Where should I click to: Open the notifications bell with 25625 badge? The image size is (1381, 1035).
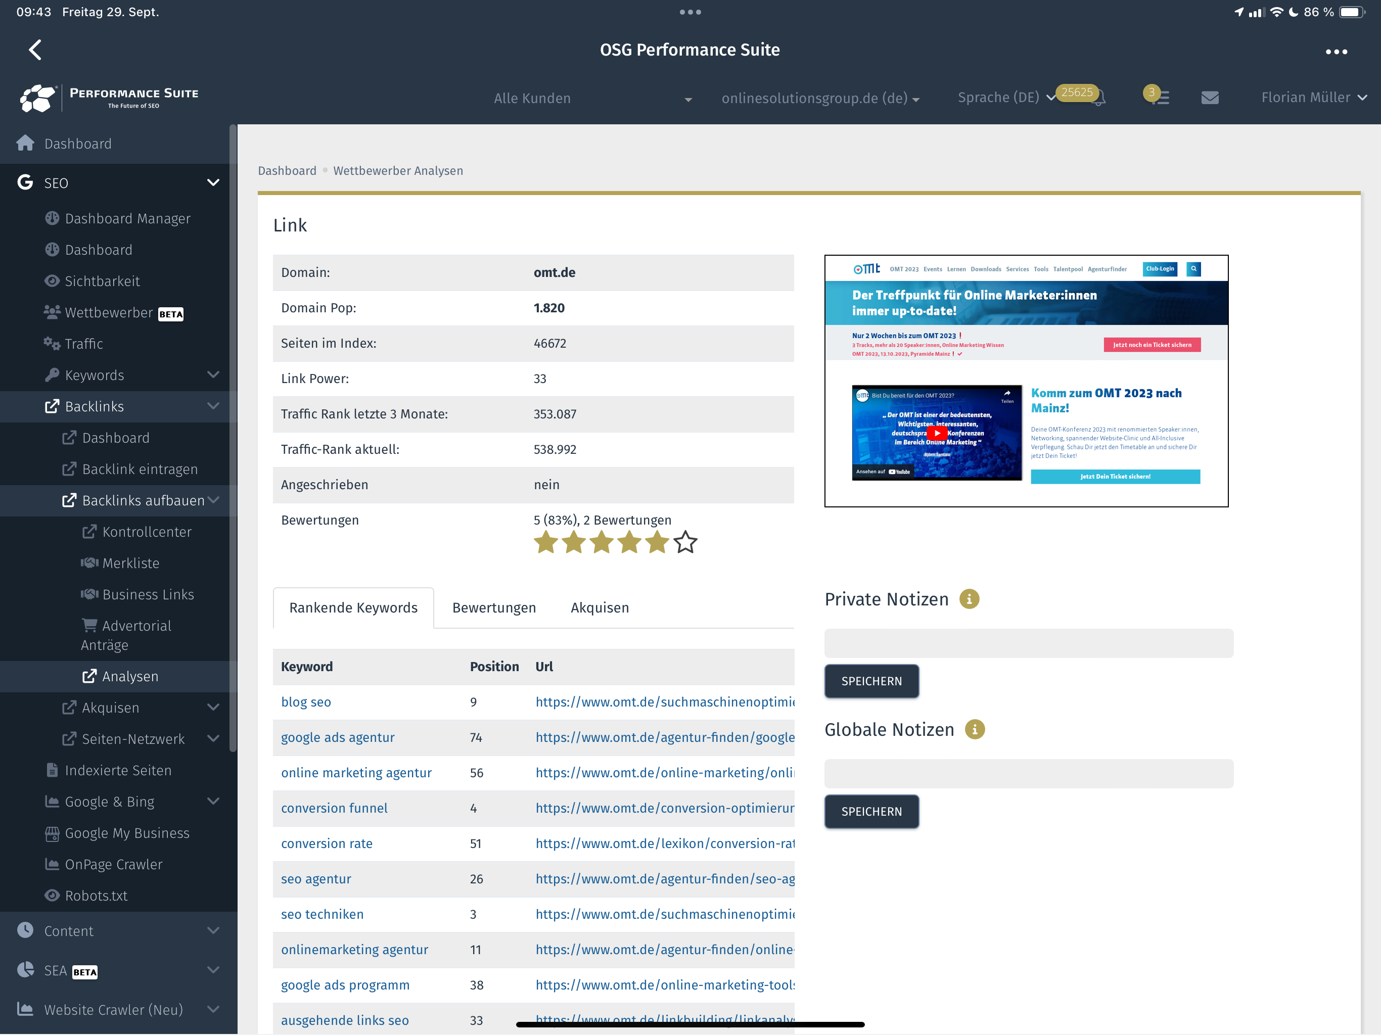click(1097, 98)
